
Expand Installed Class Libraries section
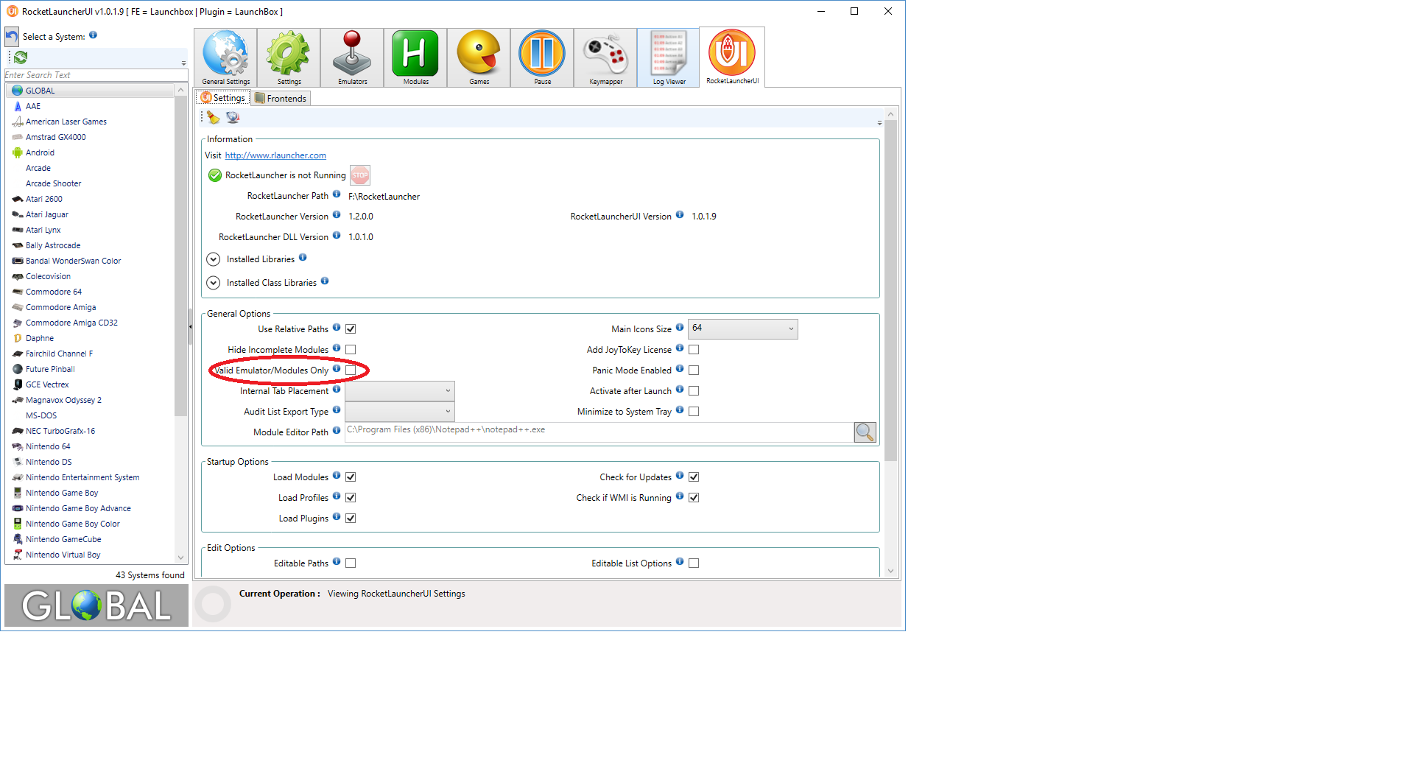pyautogui.click(x=214, y=283)
